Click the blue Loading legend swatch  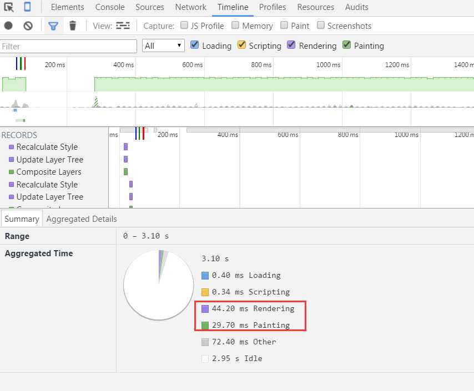coord(205,276)
